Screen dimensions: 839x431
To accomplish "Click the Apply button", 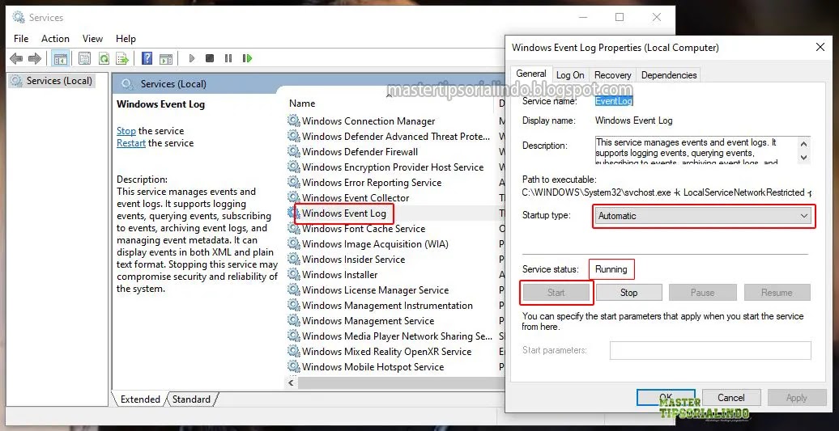I will coord(796,397).
